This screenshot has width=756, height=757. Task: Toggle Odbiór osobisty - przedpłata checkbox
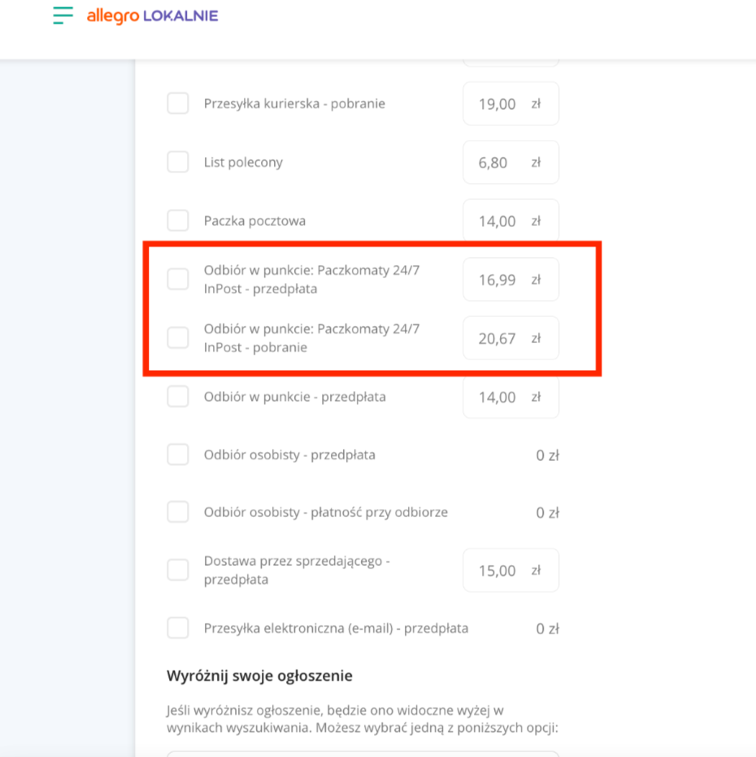coord(178,455)
